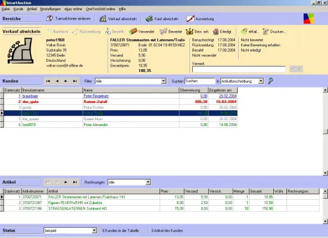The height and width of the screenshot is (238, 328).
Task: Select customer row the_queen
Action: [120, 119]
